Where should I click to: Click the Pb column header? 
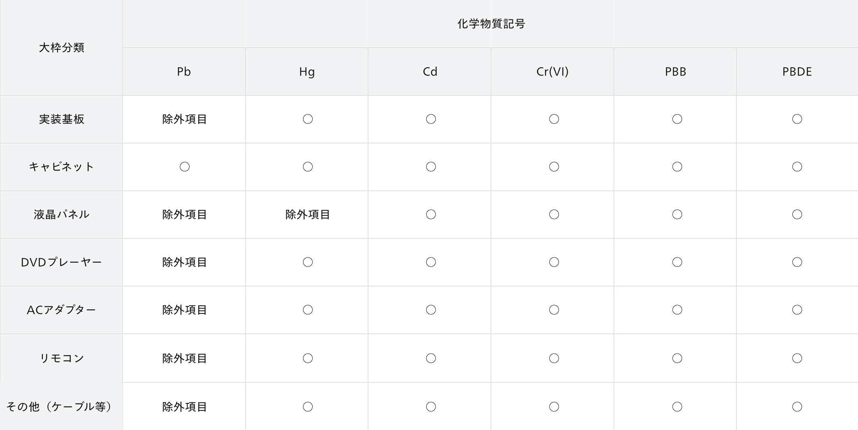(184, 72)
